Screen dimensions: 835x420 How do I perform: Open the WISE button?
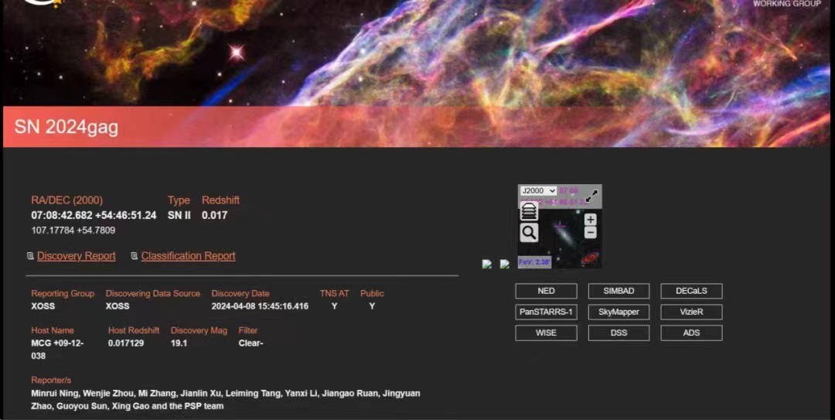(x=546, y=333)
